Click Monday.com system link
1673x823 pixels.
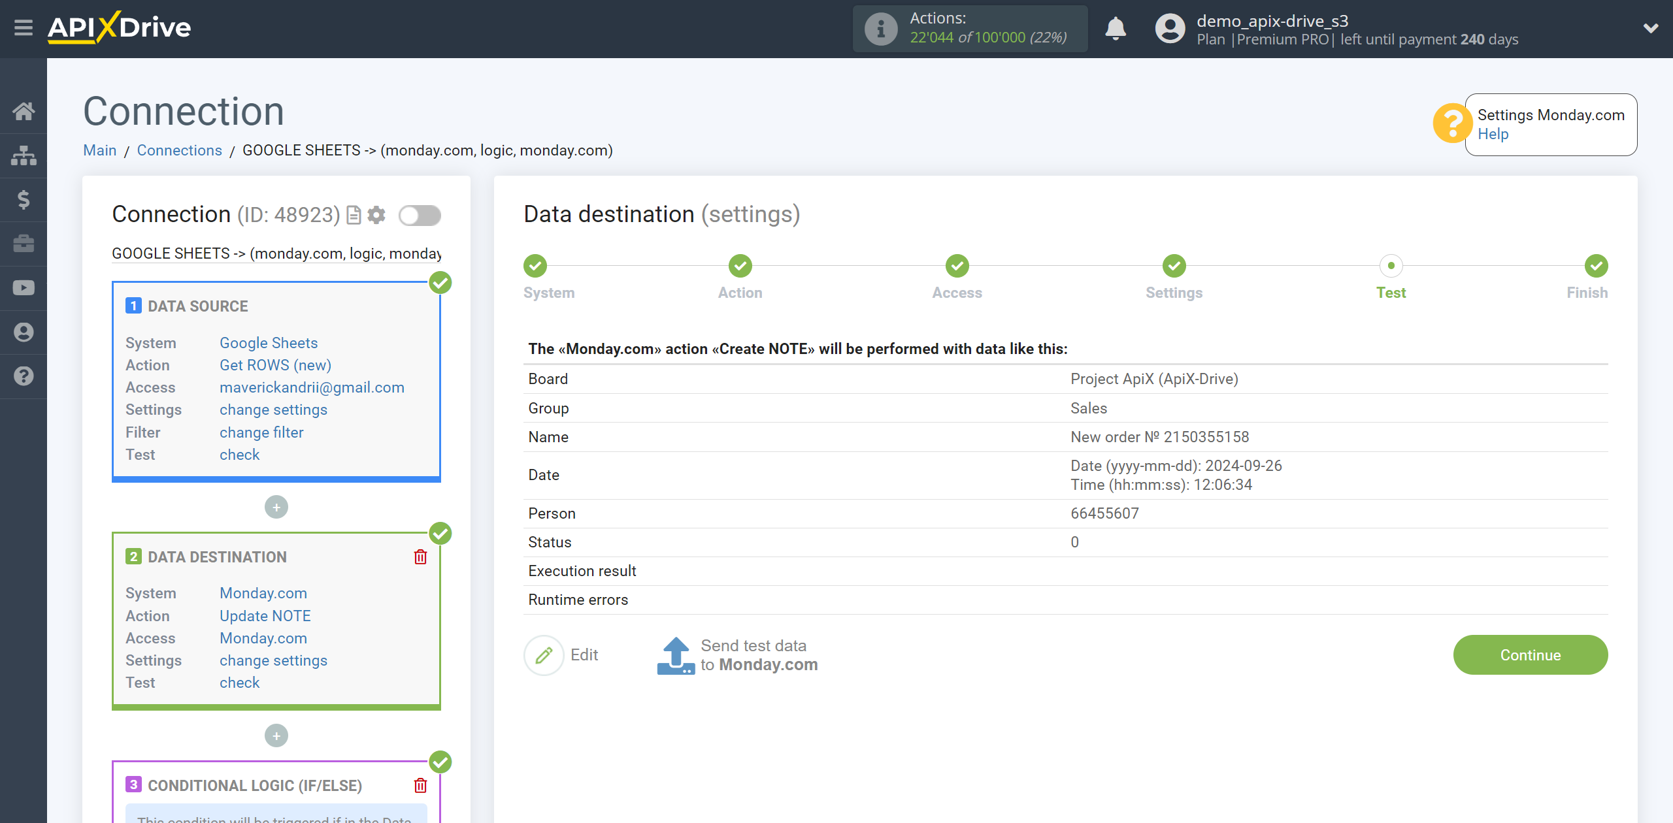263,593
